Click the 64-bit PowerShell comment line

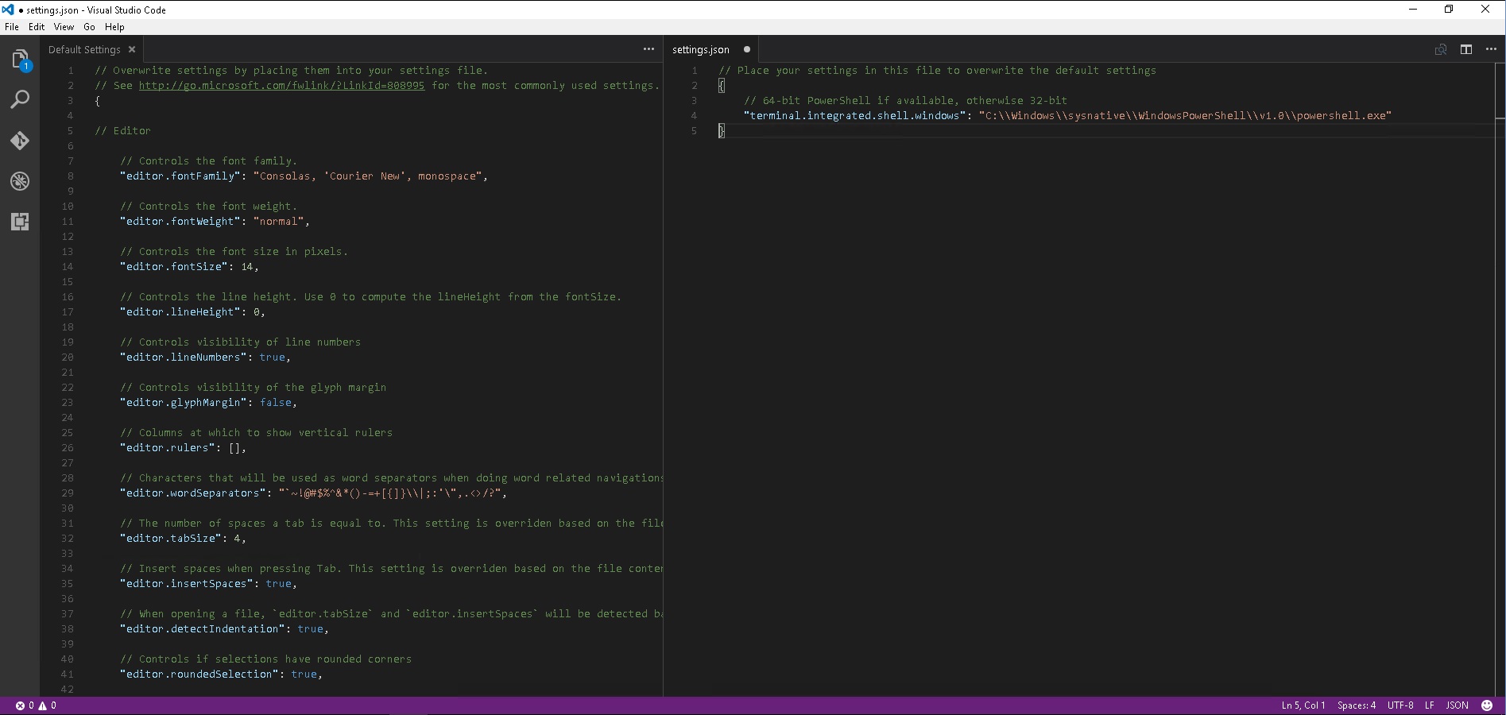point(905,100)
